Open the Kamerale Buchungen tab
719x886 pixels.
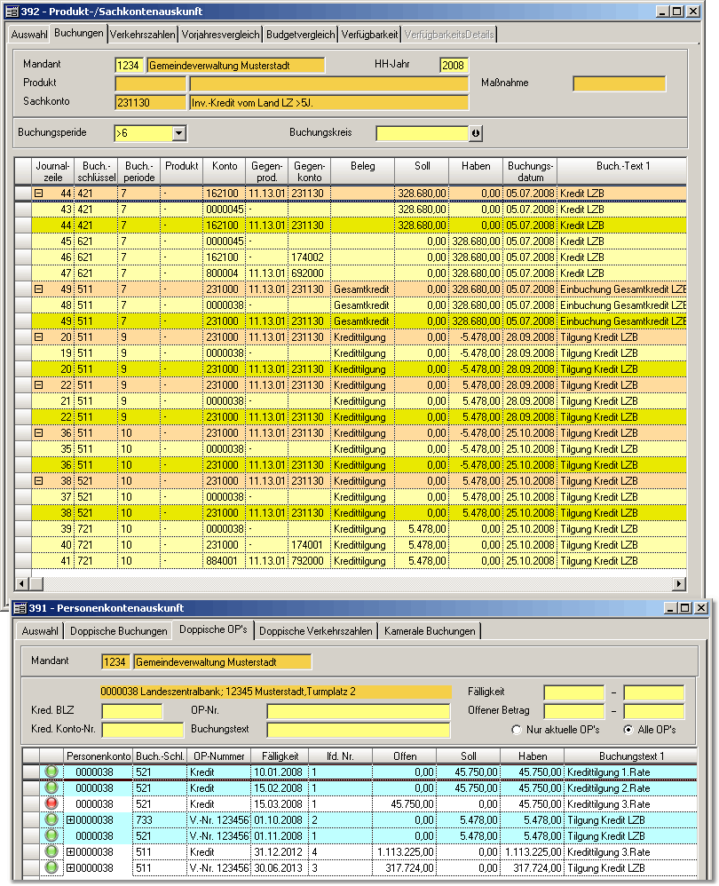431,631
